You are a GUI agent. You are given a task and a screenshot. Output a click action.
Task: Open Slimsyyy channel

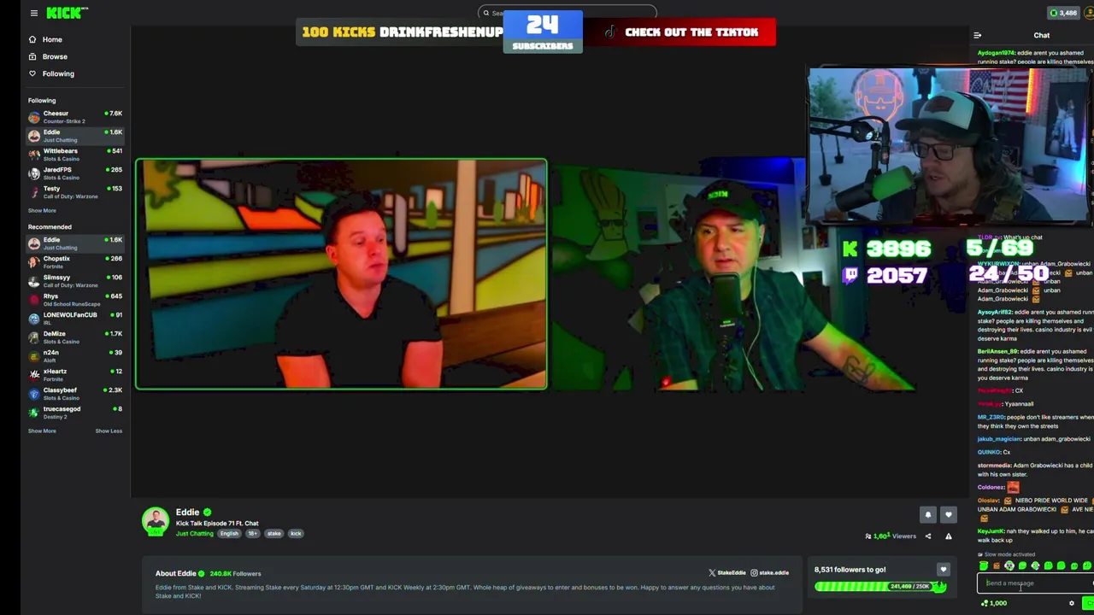coord(75,281)
